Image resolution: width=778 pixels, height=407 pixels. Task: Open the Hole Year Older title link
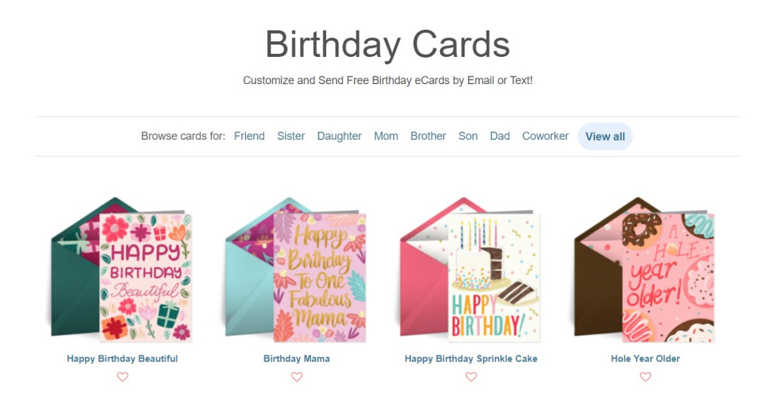point(646,358)
